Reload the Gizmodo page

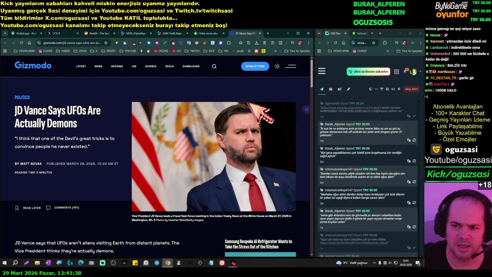tap(21, 43)
